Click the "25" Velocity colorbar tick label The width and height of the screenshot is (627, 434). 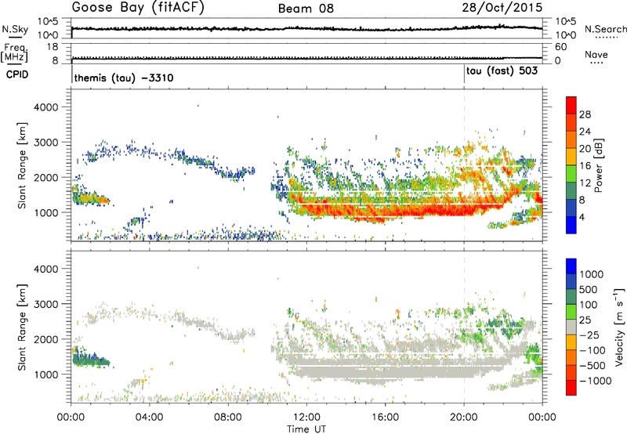tap(585, 320)
